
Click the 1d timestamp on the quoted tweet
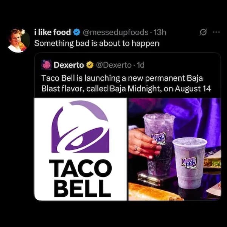[140, 65]
